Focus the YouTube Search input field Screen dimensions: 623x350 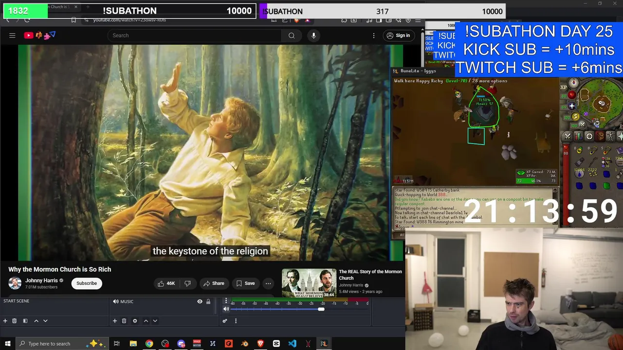tap(195, 35)
